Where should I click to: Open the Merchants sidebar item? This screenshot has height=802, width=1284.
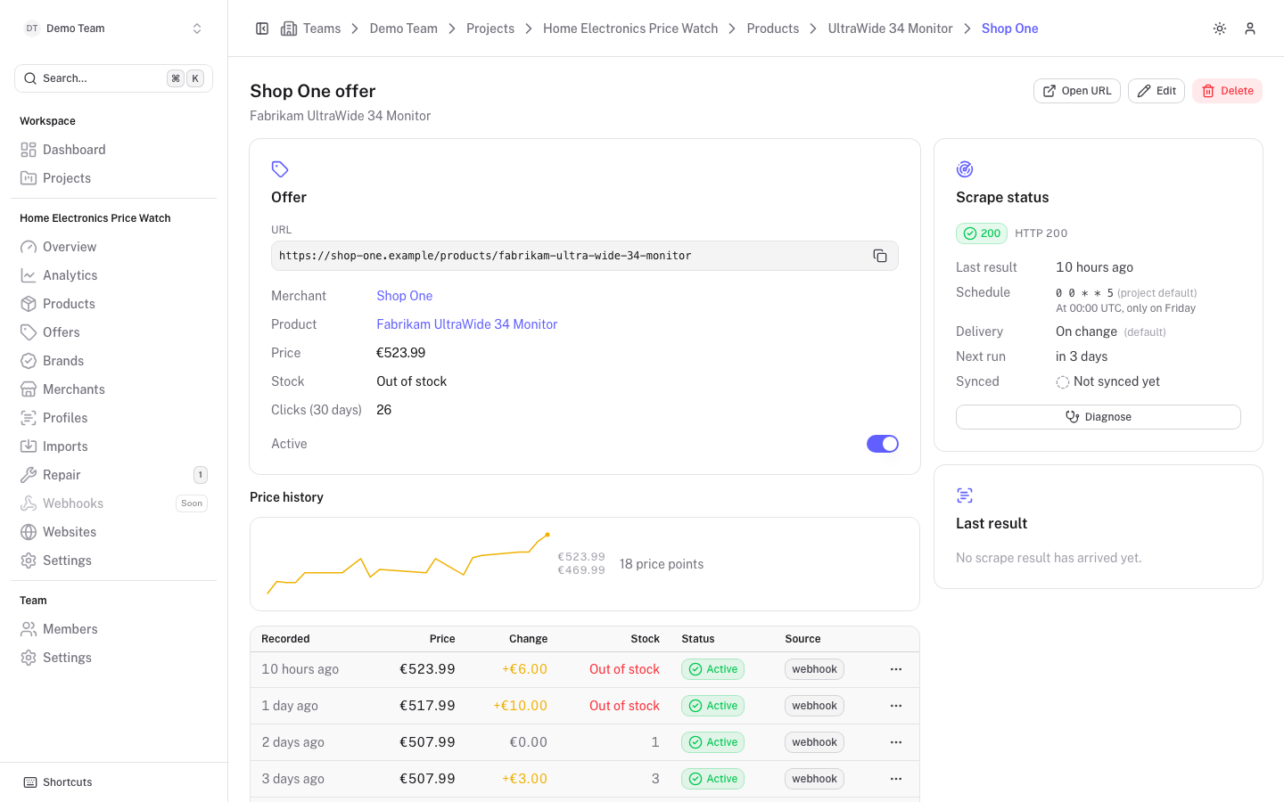113,389
